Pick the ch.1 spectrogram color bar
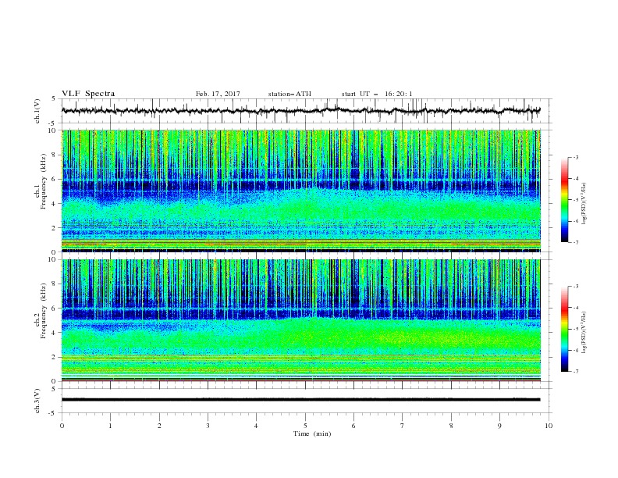The image size is (618, 478). 564,199
